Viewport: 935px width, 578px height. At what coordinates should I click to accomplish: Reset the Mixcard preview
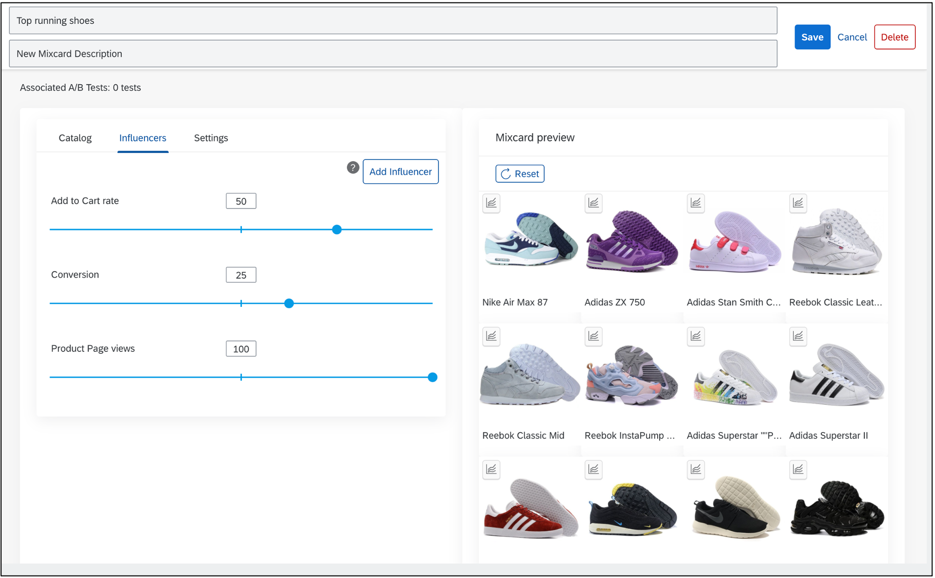click(x=520, y=174)
